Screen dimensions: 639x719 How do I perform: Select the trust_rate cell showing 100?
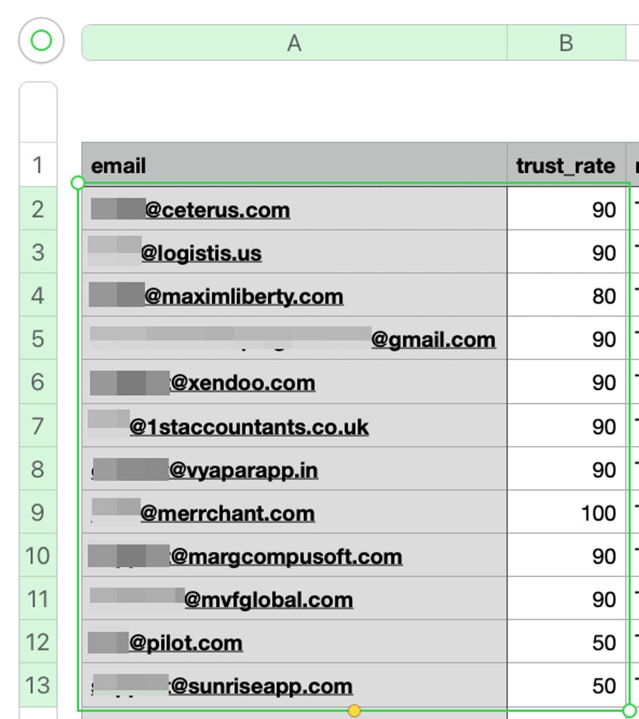click(566, 513)
